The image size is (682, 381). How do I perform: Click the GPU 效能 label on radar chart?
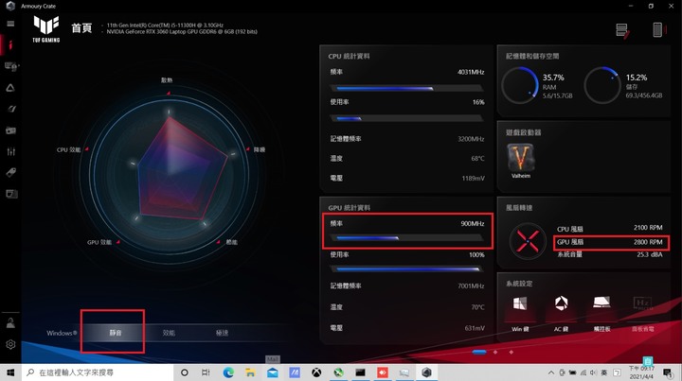point(99,242)
